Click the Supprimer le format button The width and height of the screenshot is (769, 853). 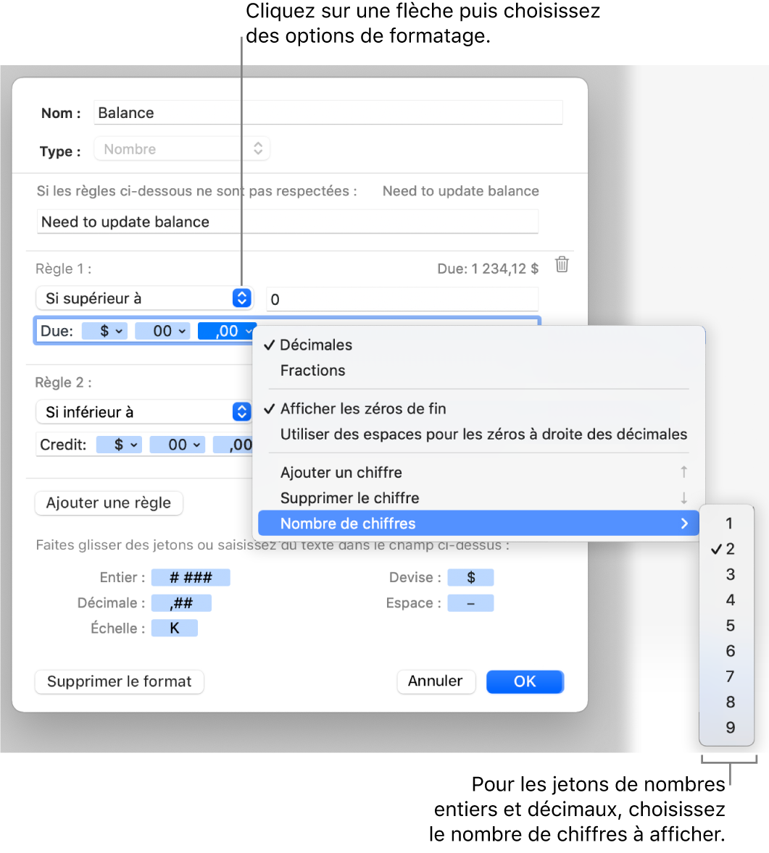tap(120, 681)
